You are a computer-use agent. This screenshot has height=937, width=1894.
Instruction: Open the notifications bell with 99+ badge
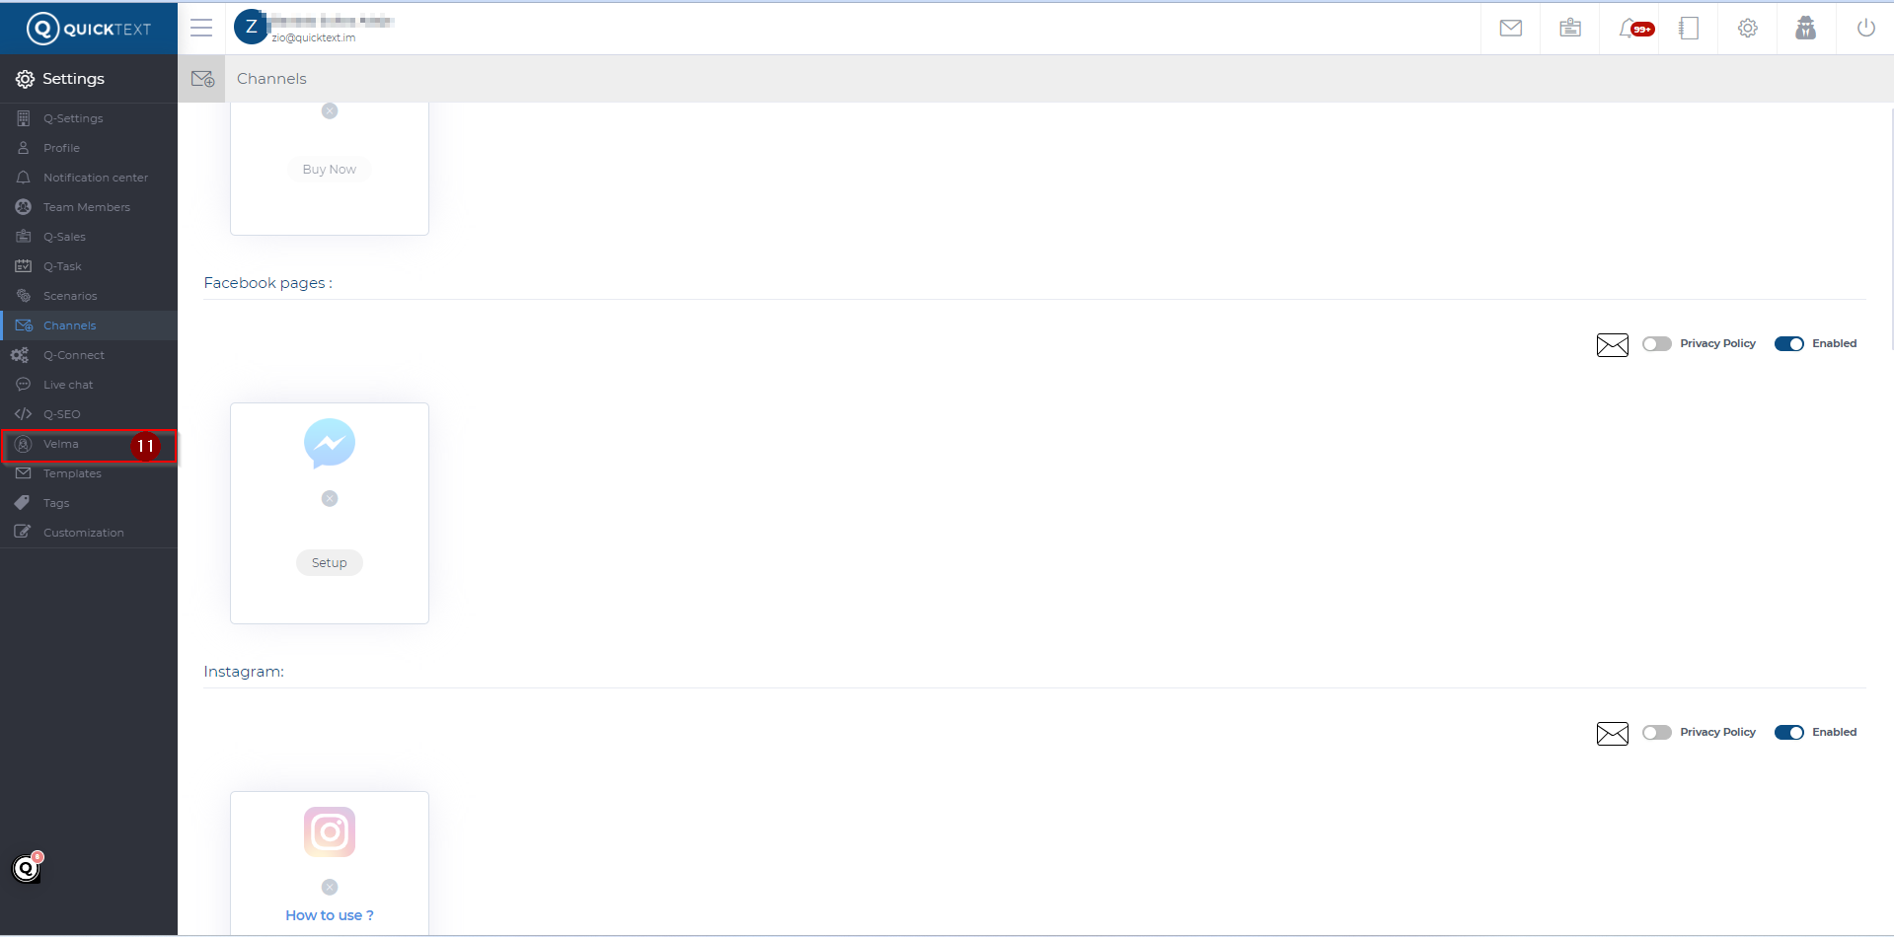click(x=1630, y=29)
